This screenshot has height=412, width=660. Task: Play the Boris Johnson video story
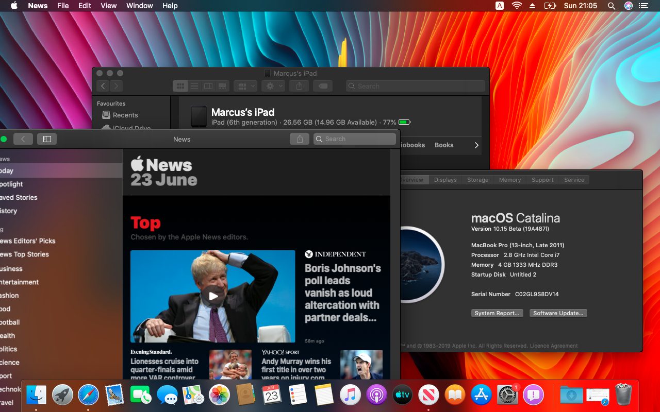coord(213,296)
